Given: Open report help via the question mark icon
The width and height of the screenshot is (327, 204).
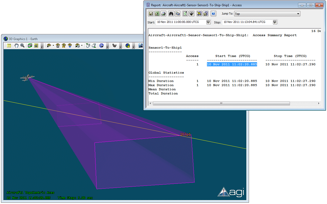Looking at the screenshot, I should tap(213, 14).
